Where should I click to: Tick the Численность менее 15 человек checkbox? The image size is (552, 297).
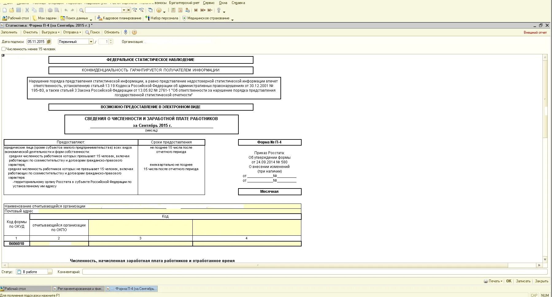point(4,49)
